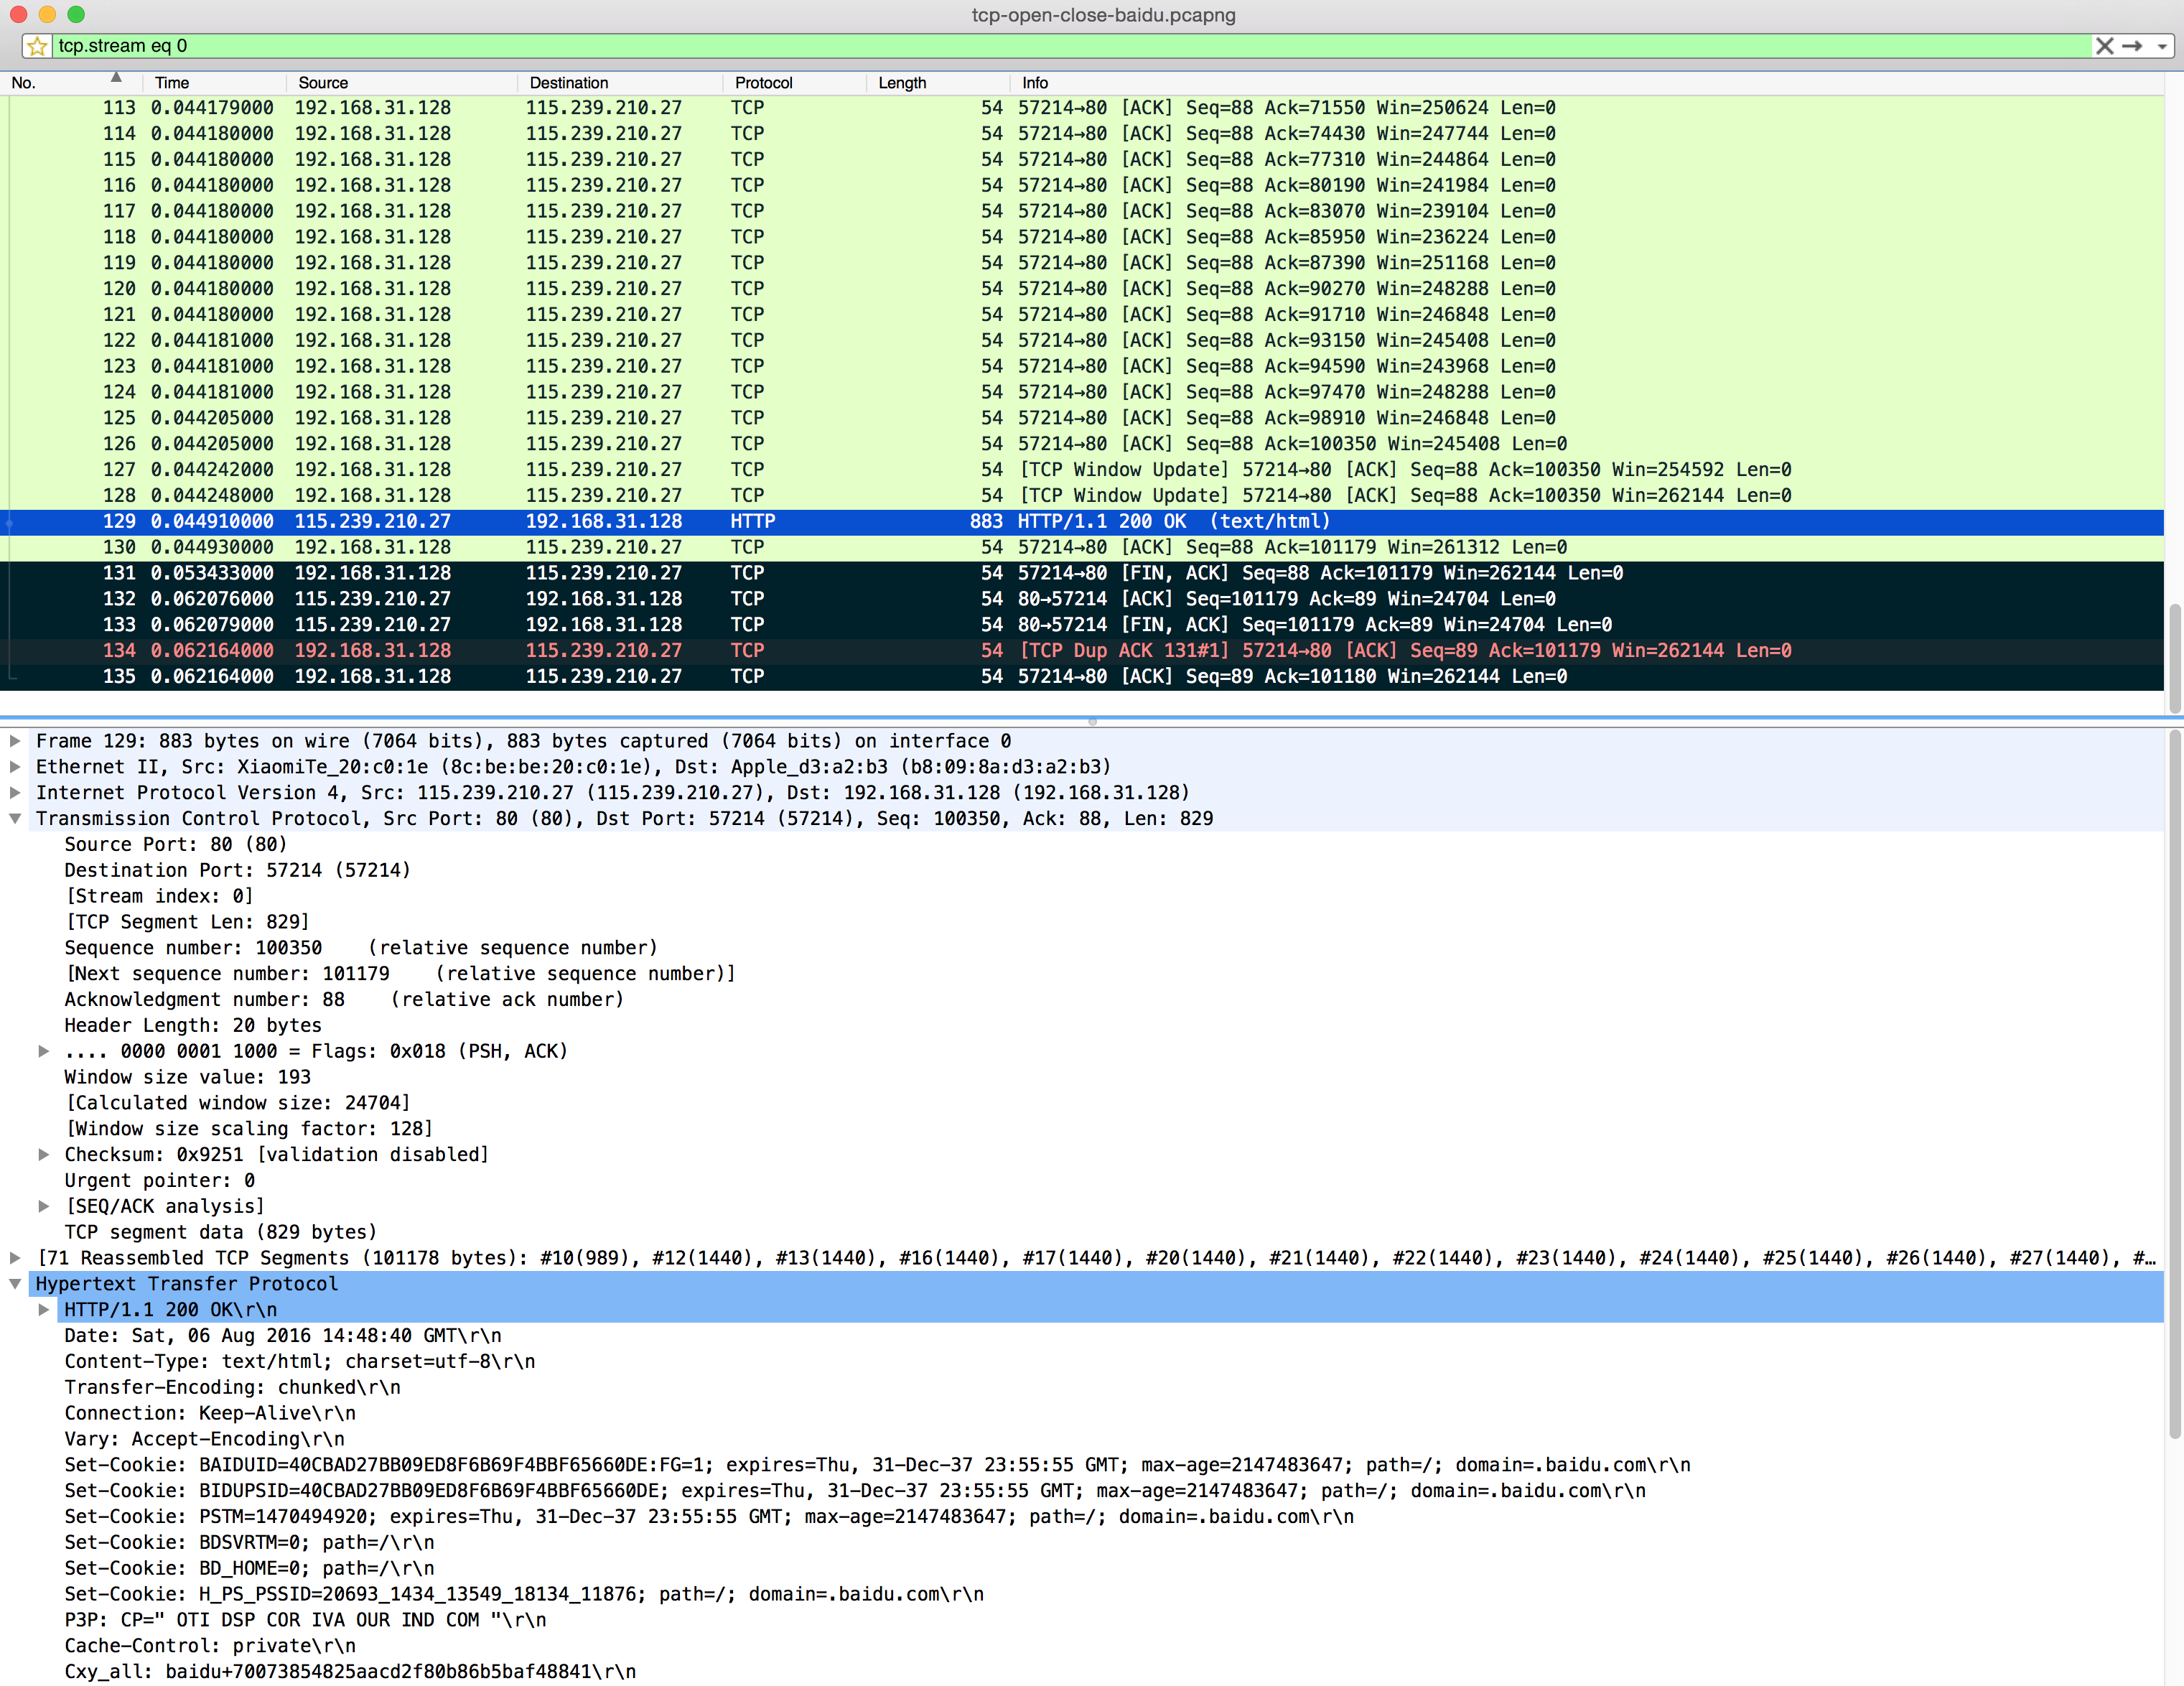The image size is (2184, 1686).
Task: Clear the display filter with the X icon
Action: 2104,46
